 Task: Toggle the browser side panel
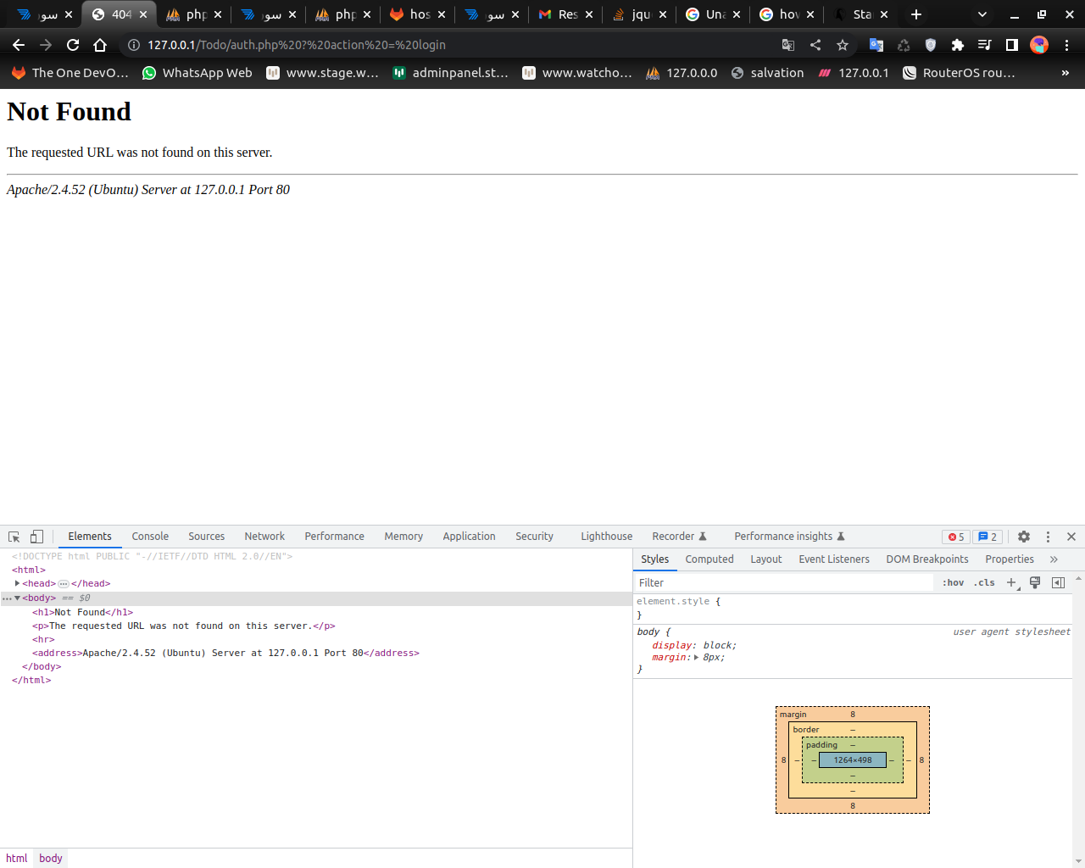(x=1011, y=45)
